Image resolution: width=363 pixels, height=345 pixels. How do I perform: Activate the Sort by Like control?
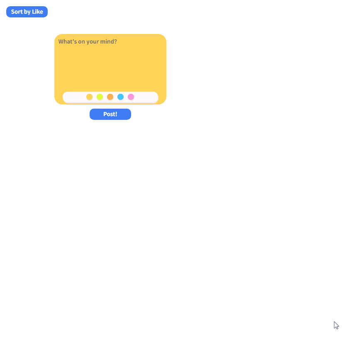[x=27, y=12]
